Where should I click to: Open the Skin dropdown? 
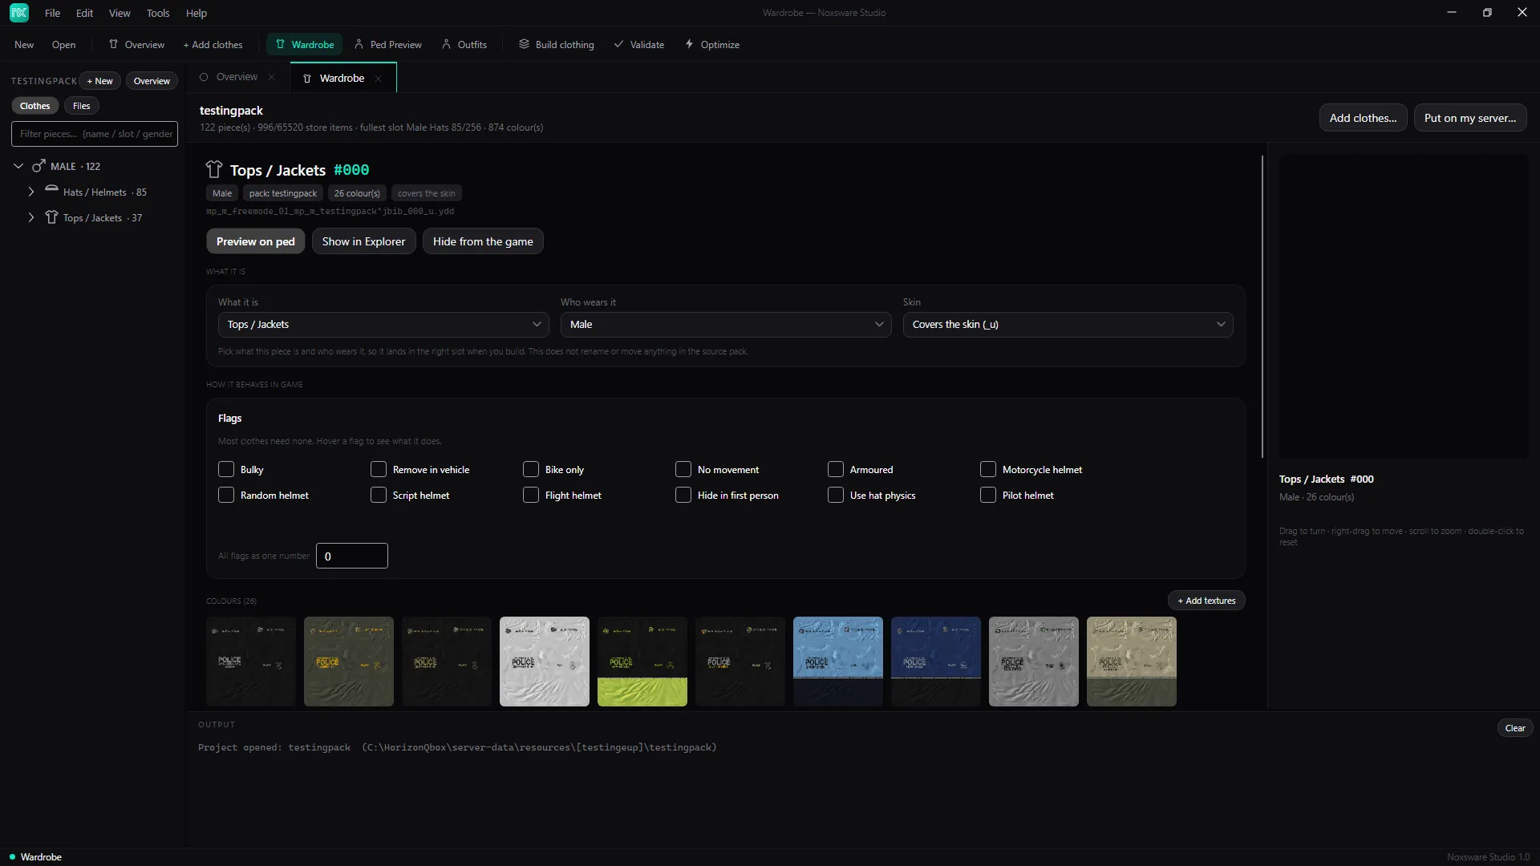[1068, 324]
